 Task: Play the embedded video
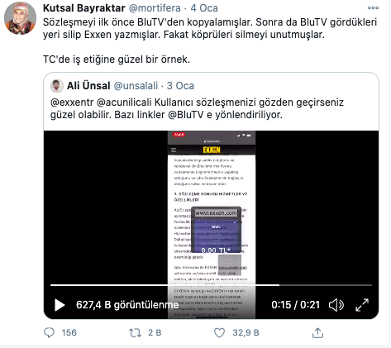[60, 305]
